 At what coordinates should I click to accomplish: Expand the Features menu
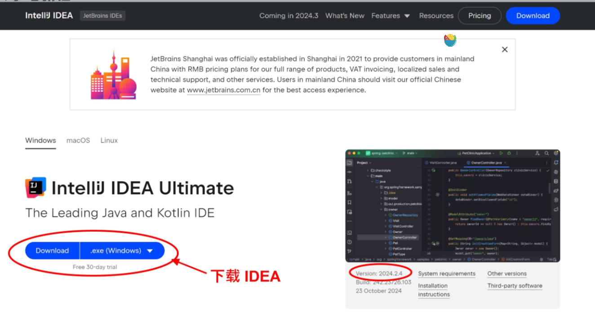[391, 16]
